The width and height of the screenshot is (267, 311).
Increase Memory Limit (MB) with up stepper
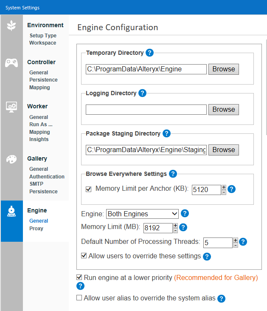(175, 225)
